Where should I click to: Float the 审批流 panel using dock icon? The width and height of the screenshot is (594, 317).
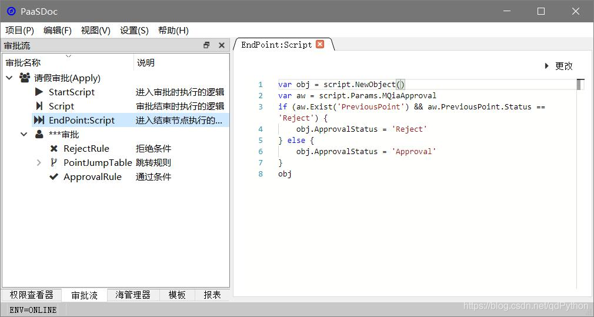tap(206, 45)
